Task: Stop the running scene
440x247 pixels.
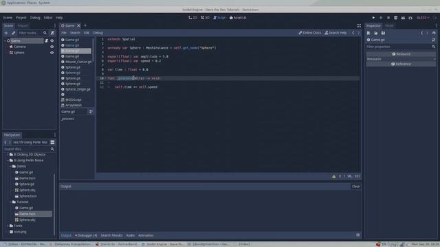Action: 388,18
